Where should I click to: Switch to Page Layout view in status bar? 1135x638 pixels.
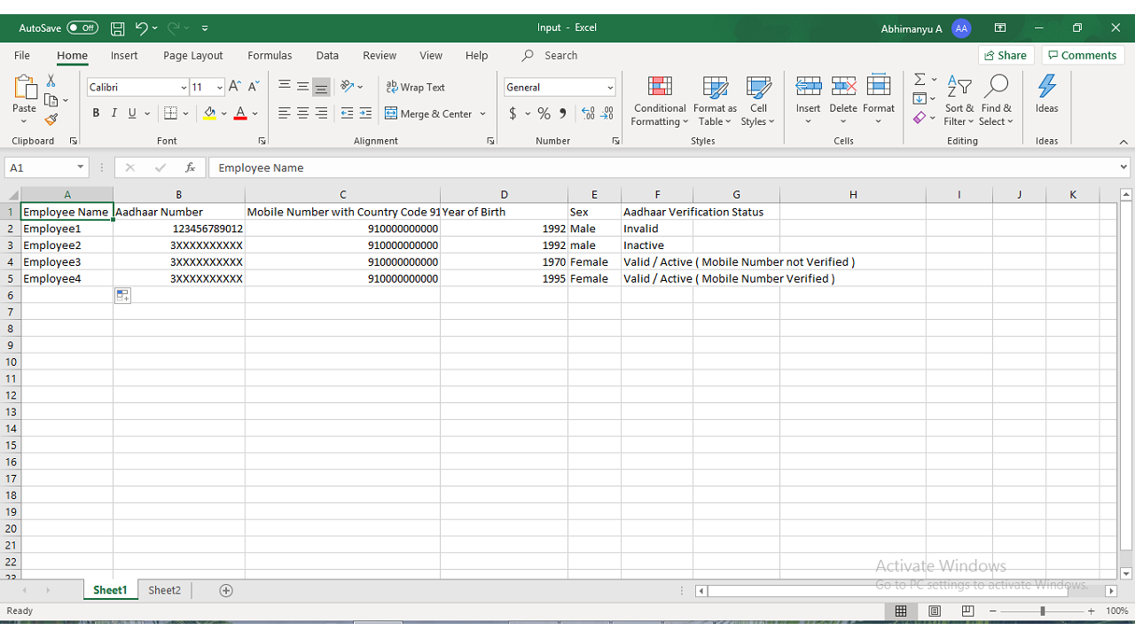click(x=934, y=611)
